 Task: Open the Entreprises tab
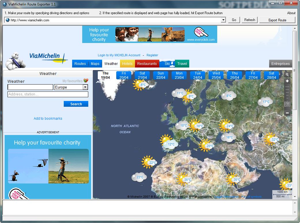pos(280,64)
